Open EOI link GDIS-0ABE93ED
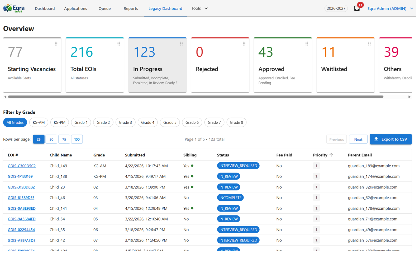 click(22, 208)
